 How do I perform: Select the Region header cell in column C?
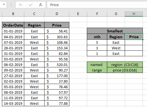coord(34,25)
